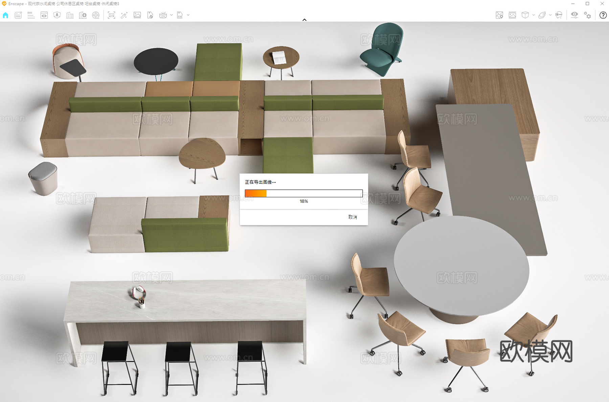
Task: Click the cube projection view icon
Action: coord(525,15)
